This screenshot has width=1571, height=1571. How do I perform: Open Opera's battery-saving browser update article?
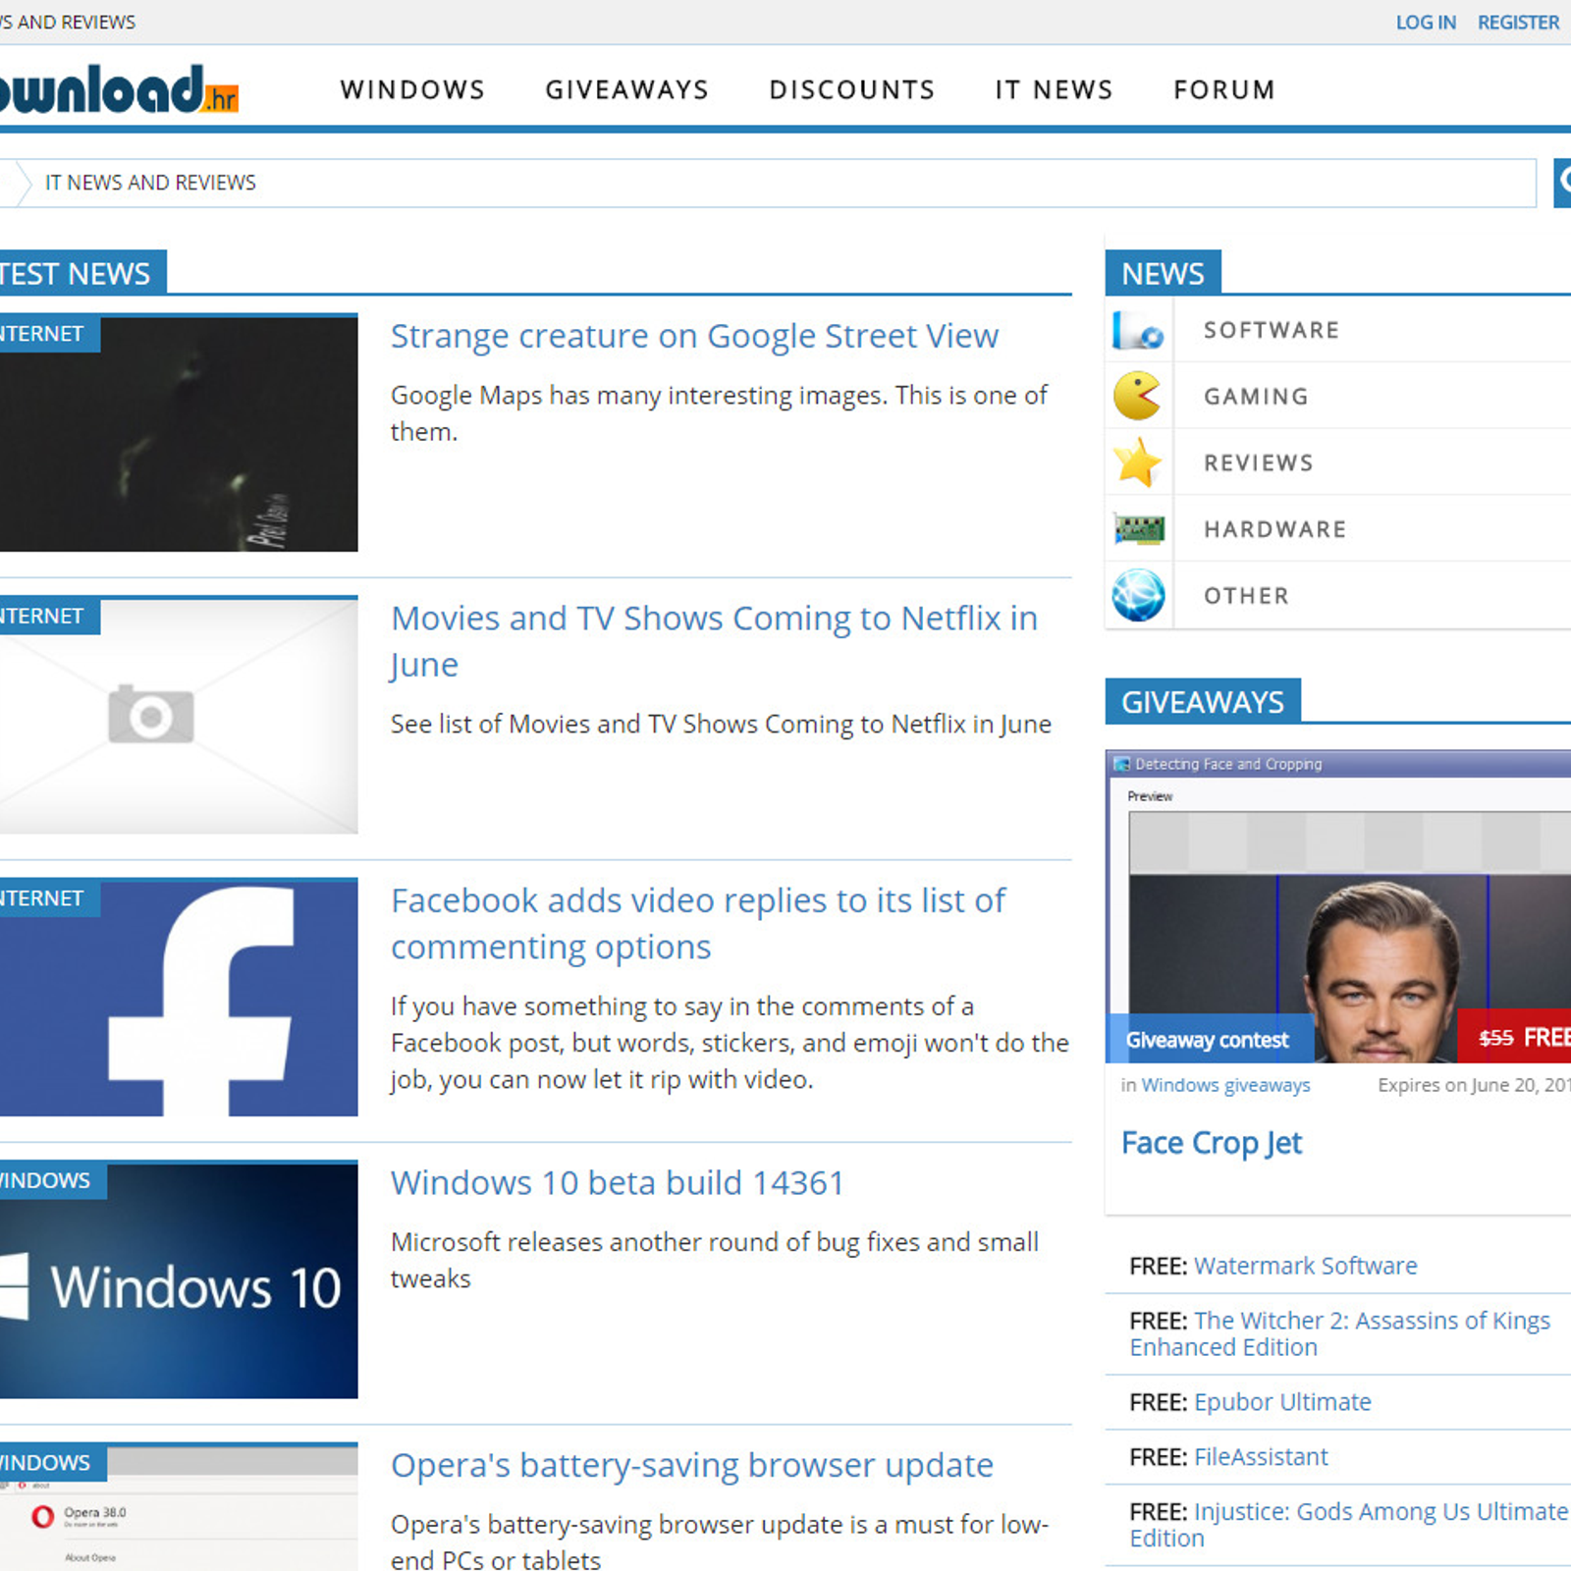[x=692, y=1465]
